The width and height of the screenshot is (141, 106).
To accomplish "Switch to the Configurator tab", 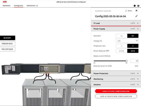I will tap(19, 6).
